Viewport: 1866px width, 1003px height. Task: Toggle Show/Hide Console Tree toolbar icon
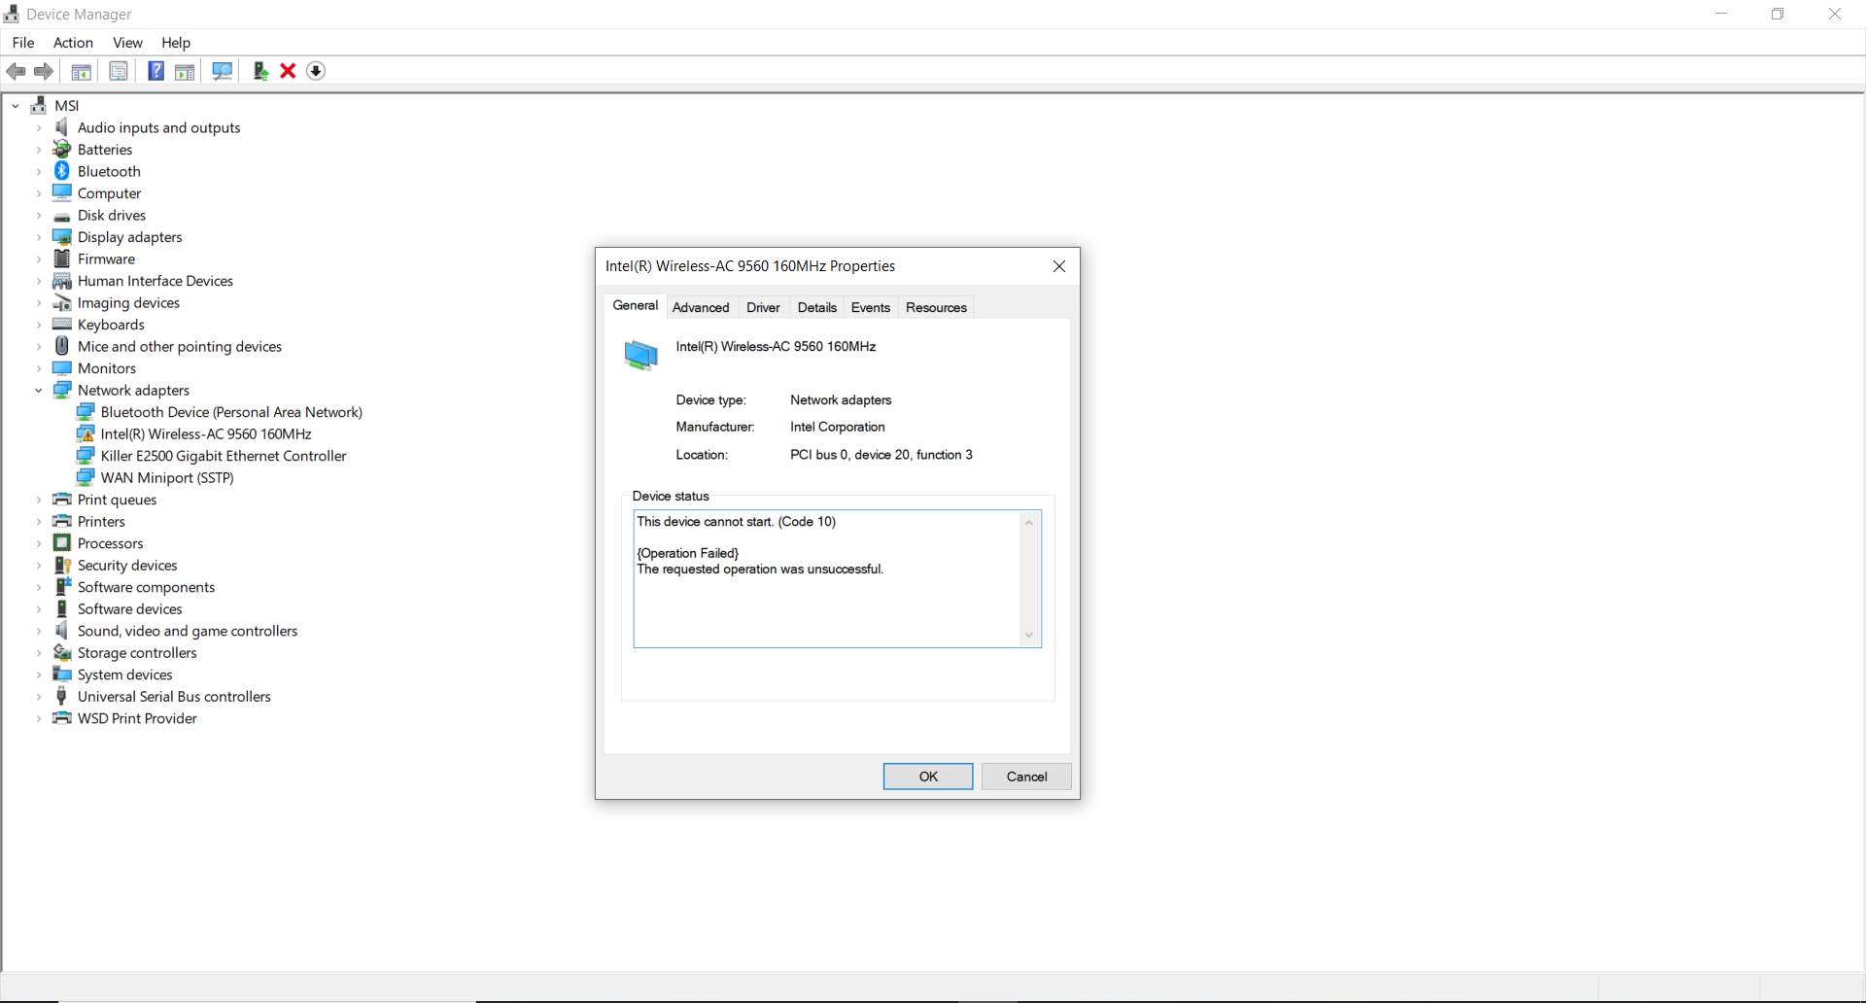(82, 71)
